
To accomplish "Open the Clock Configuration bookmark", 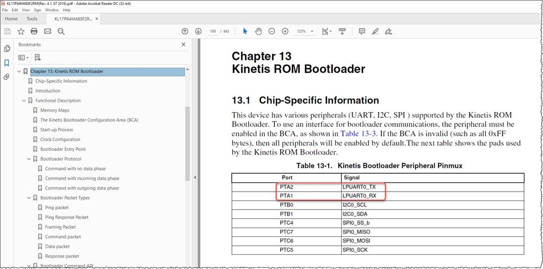I will pyautogui.click(x=60, y=139).
